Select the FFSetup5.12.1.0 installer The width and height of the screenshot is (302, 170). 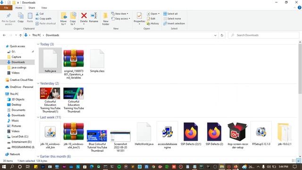[261, 134]
